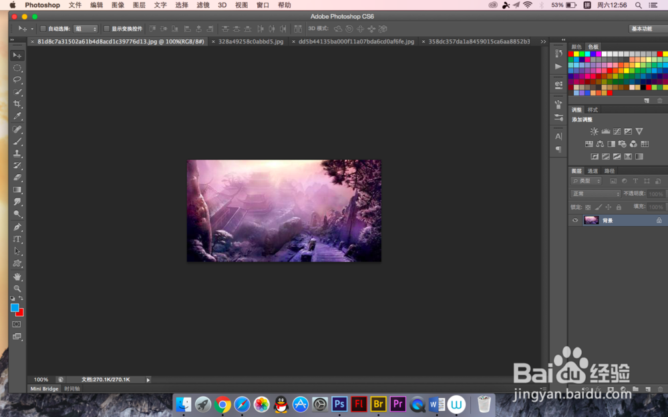Select the Zoom tool
This screenshot has height=417, width=668.
(17, 288)
